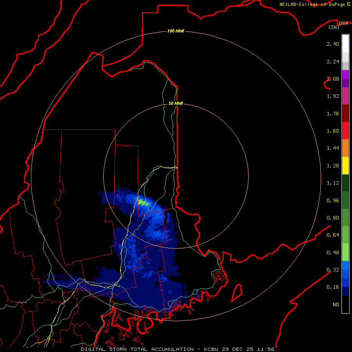
Task: Click the yellow legend color block
Action: pyautogui.click(x=345, y=165)
